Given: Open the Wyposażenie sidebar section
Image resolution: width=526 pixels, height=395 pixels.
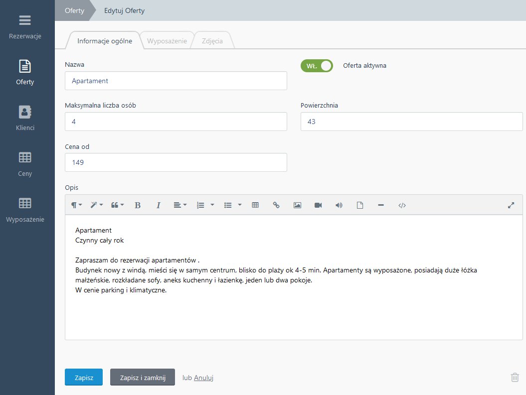Looking at the screenshot, I should [x=25, y=210].
